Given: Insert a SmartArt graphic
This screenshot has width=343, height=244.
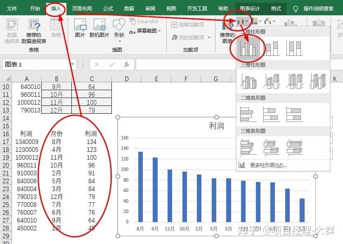Looking at the screenshot, I should 144,21.
